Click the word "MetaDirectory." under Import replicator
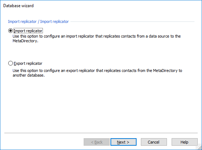 [25, 41]
